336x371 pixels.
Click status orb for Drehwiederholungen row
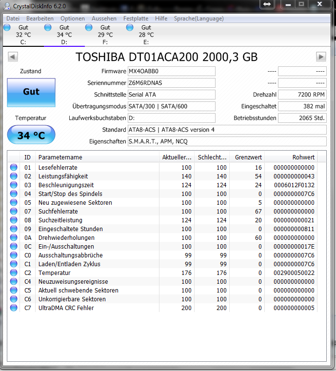(14, 237)
